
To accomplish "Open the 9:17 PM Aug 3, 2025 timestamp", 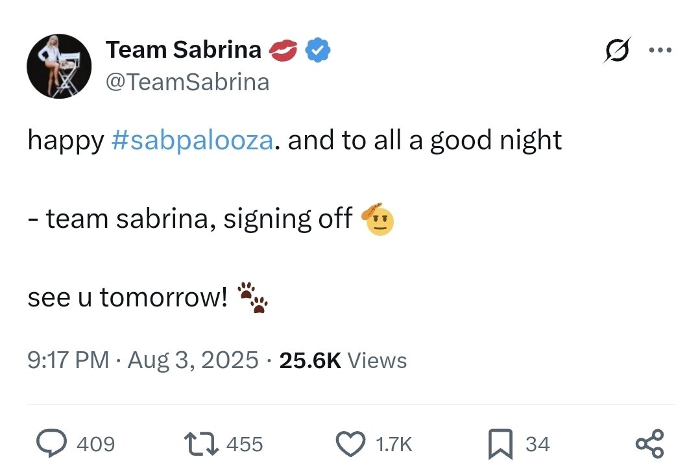I will click(x=143, y=360).
